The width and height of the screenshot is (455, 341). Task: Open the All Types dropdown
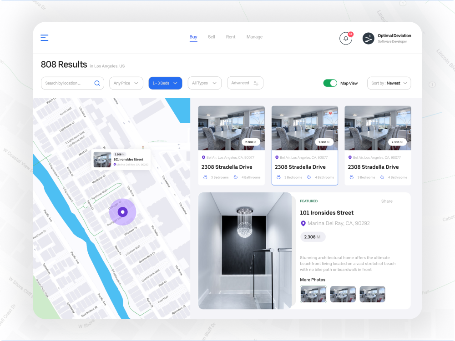[204, 83]
